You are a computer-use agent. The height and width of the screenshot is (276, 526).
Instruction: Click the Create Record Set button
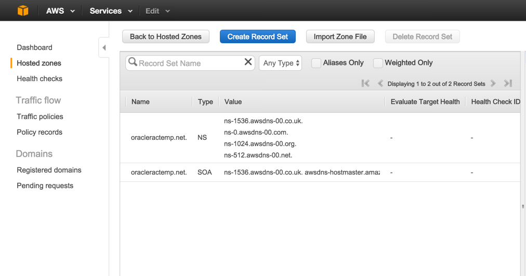point(258,36)
